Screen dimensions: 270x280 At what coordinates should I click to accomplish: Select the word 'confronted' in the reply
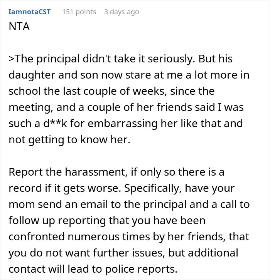pyautogui.click(x=37, y=237)
